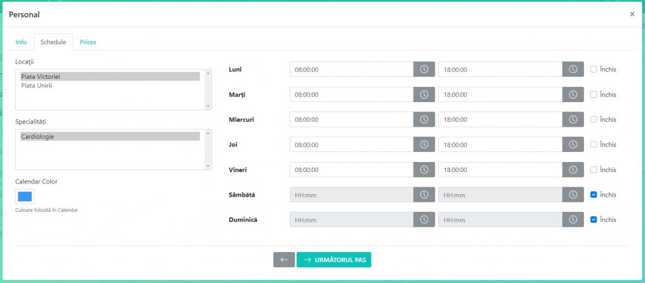The height and width of the screenshot is (283, 645).
Task: Click clock icon for Miercuri end time
Action: point(573,120)
